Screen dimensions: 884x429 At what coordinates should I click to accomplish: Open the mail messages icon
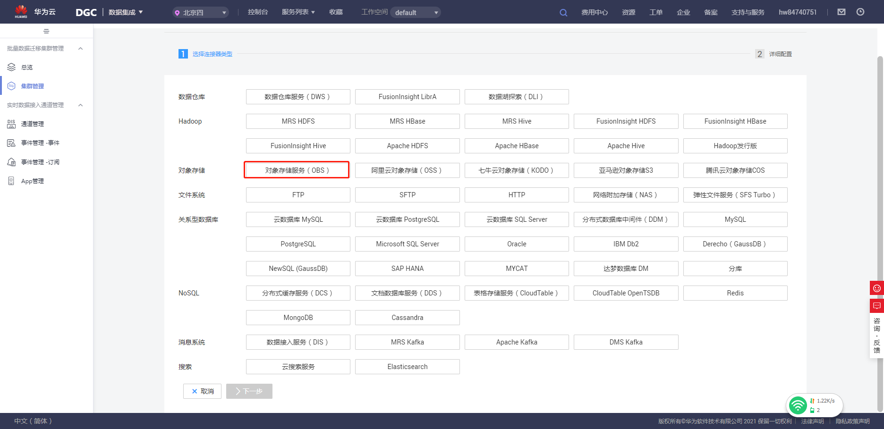pos(841,12)
